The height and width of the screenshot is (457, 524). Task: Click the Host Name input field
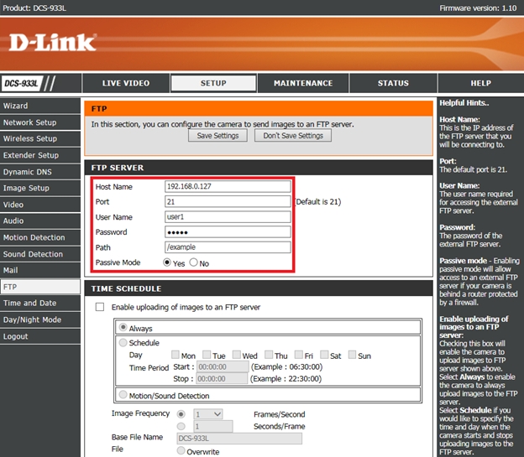point(228,187)
